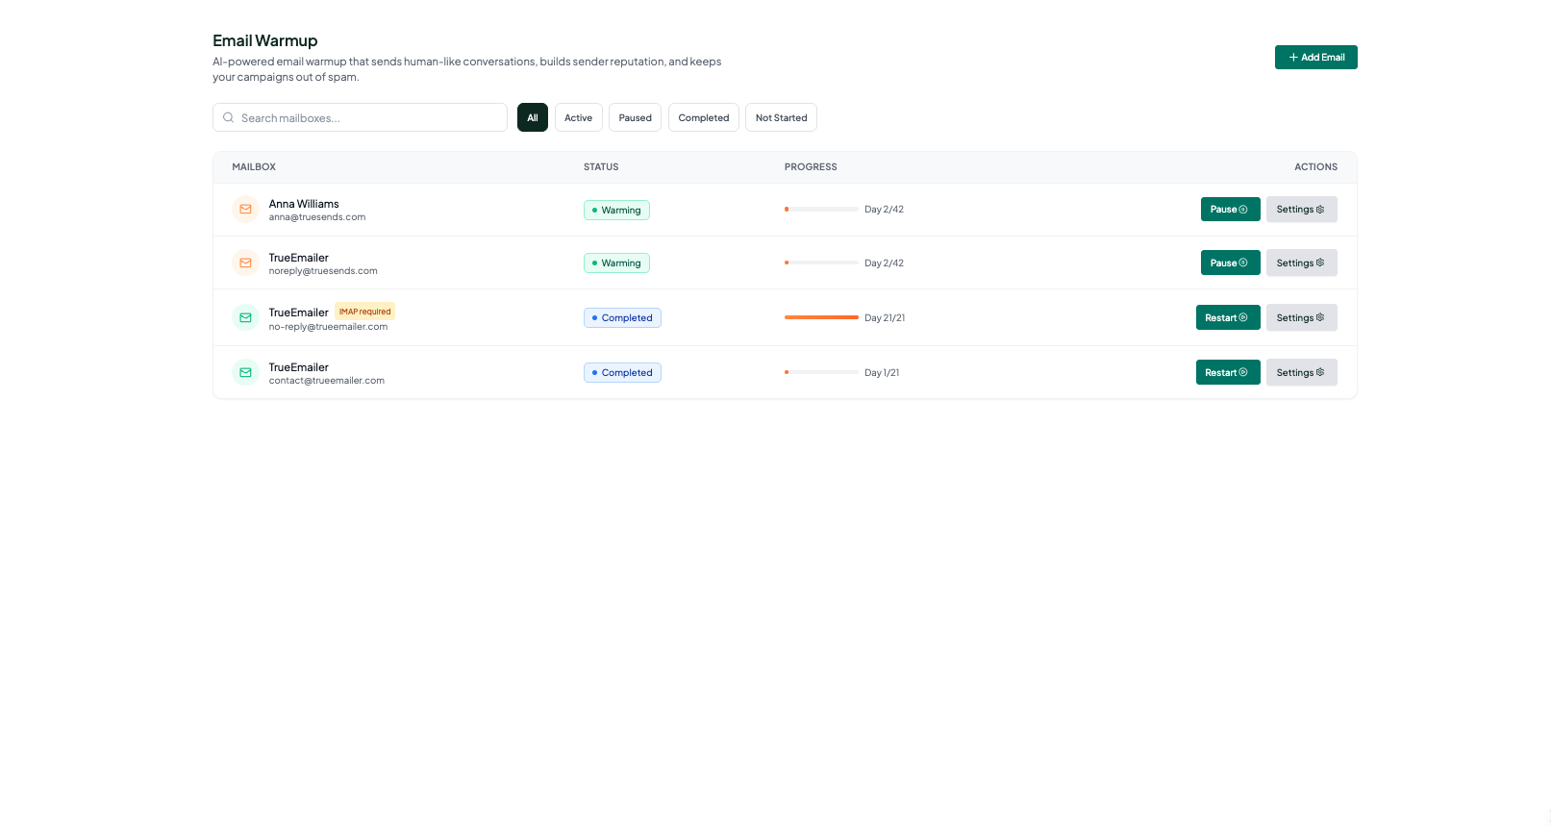Pause warmup for noreply@truesends.com
The height and width of the screenshot is (826, 1551).
point(1230,263)
